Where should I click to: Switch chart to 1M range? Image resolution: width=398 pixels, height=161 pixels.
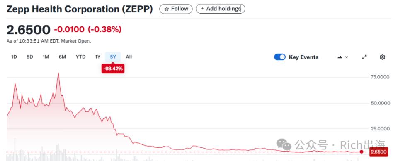pyautogui.click(x=46, y=57)
